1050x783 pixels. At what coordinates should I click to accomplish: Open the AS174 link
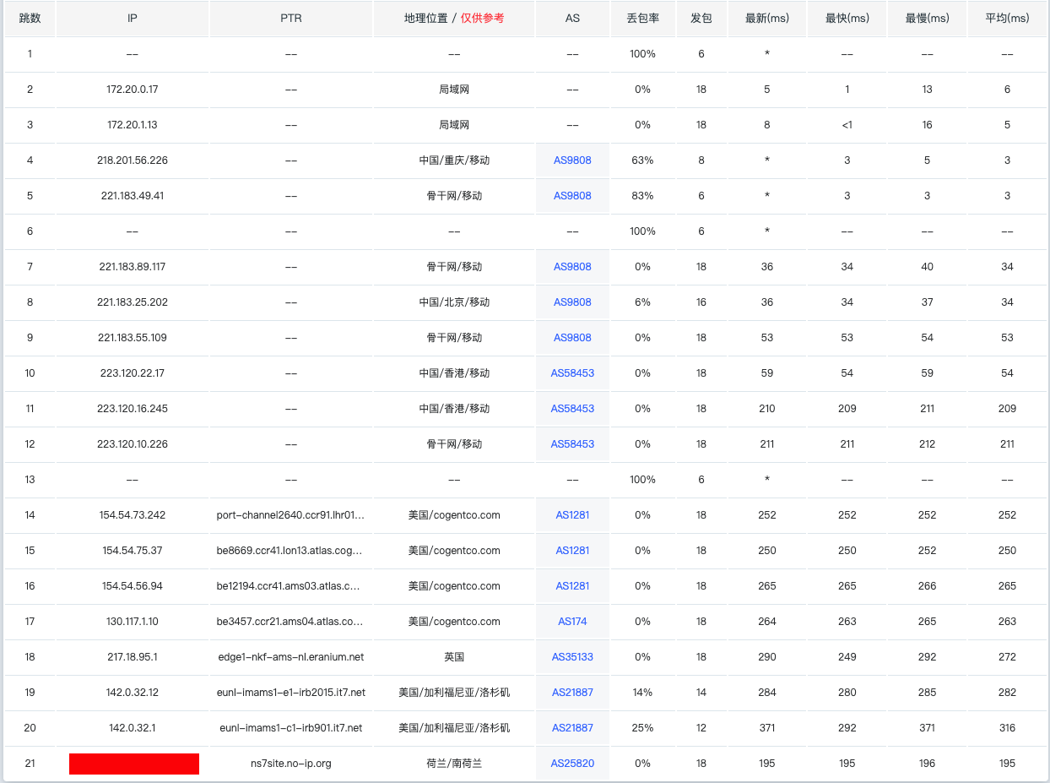[x=572, y=622]
